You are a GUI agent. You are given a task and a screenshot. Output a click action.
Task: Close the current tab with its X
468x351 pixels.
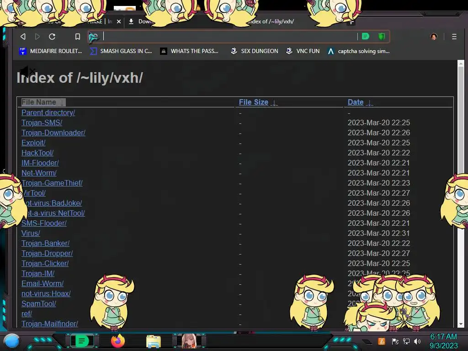tap(119, 21)
